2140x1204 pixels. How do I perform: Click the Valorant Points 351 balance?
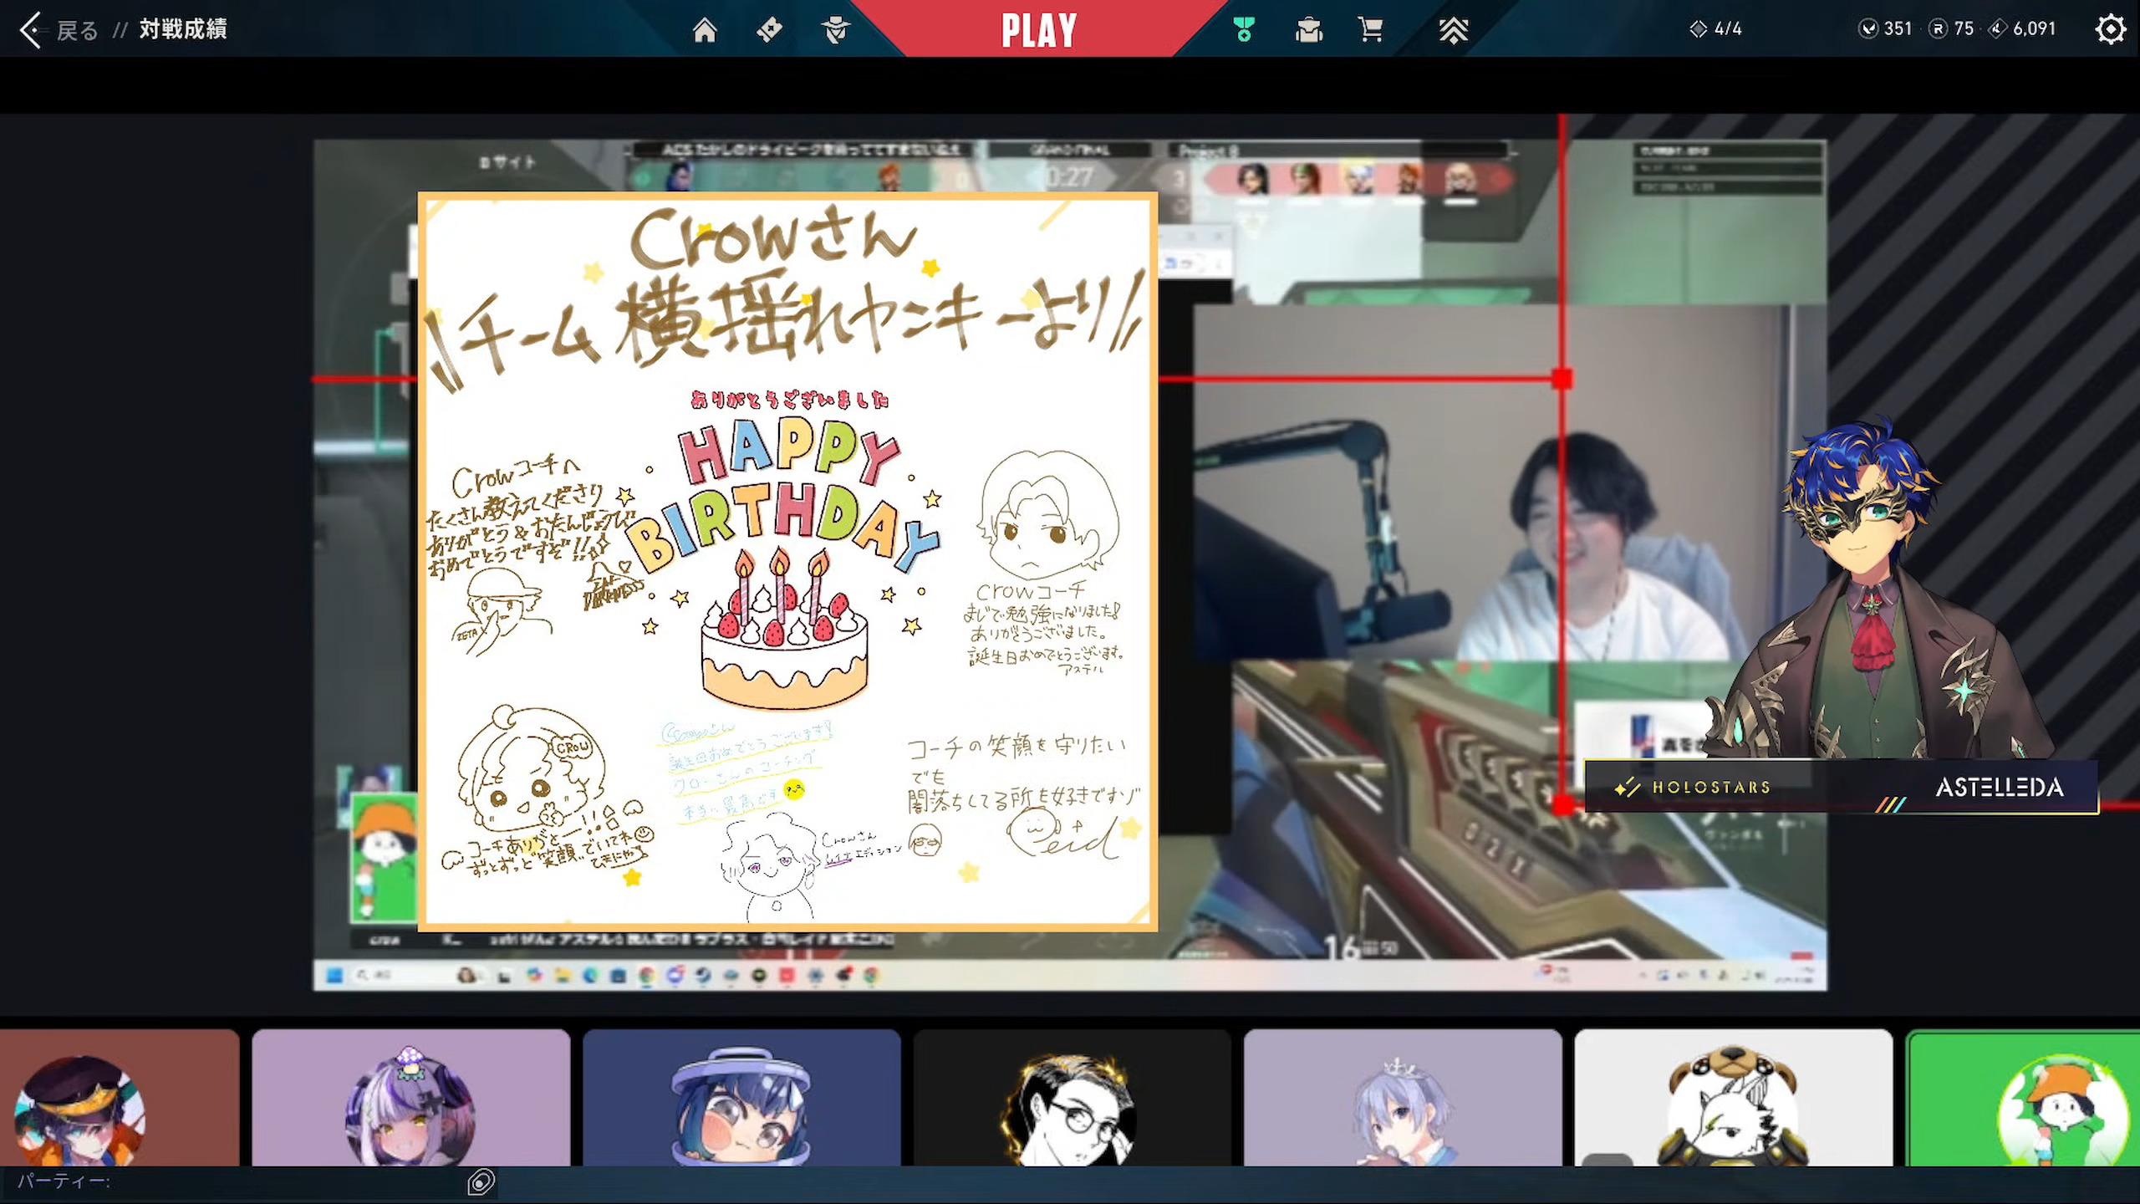(x=1886, y=29)
